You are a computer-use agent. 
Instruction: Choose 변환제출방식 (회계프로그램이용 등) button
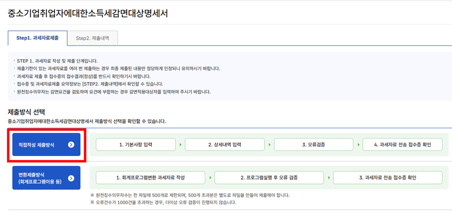click(46, 178)
